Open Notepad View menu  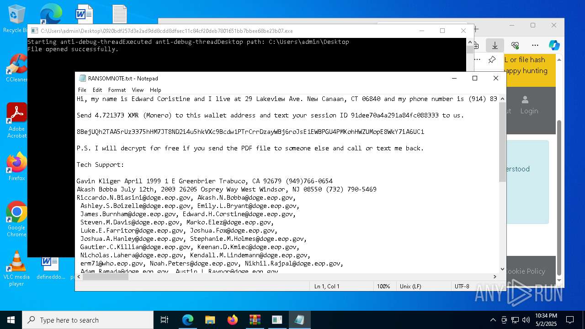click(x=138, y=90)
